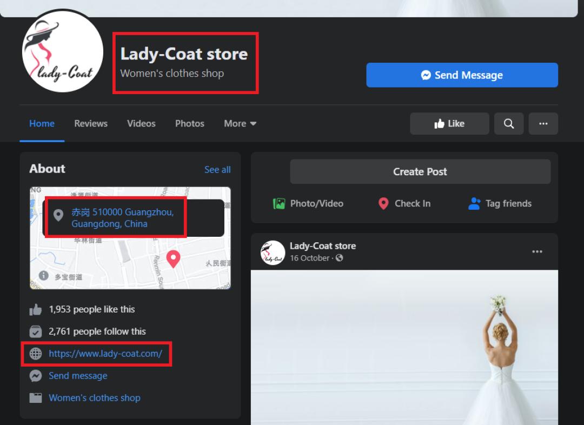Click the Lady-Coat store page title
The height and width of the screenshot is (425, 584).
pos(184,54)
